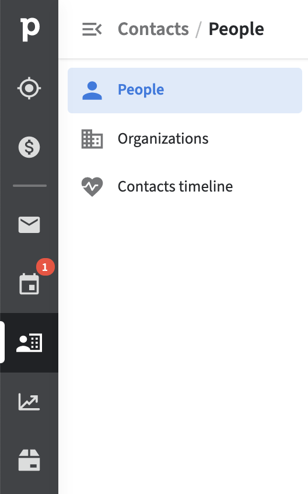Click the white active indicator bar beside Contacts
The height and width of the screenshot is (494, 308).
tap(2, 342)
